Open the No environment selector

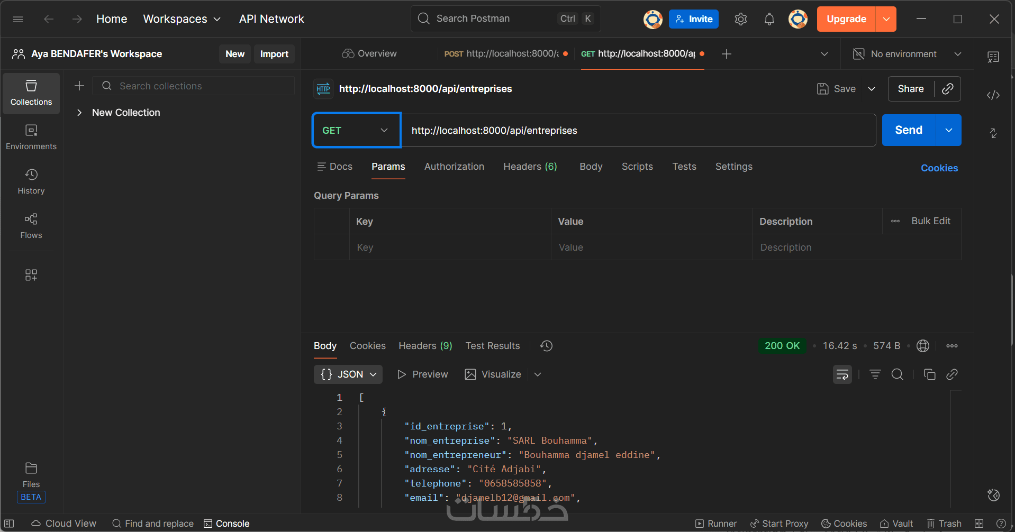coord(907,54)
